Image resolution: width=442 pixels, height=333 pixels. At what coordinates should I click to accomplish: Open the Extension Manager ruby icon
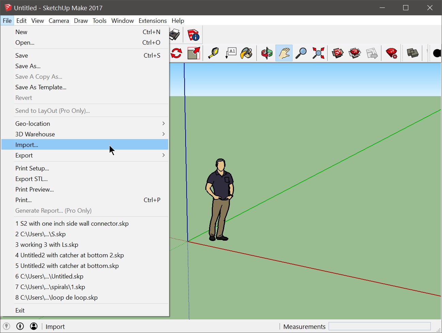coord(392,53)
